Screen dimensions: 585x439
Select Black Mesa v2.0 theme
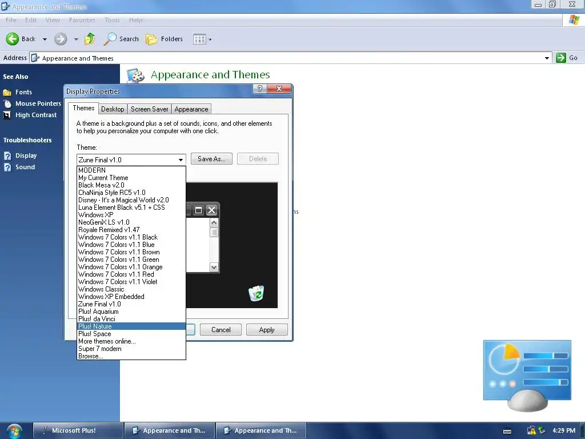131,185
